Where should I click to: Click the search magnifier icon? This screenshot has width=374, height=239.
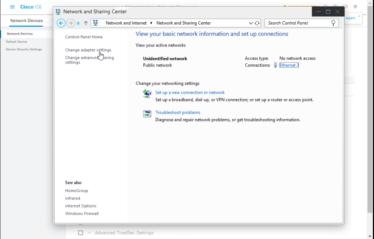pos(333,23)
